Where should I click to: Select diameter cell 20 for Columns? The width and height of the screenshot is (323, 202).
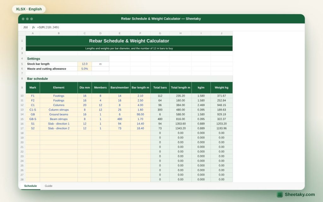85,105
